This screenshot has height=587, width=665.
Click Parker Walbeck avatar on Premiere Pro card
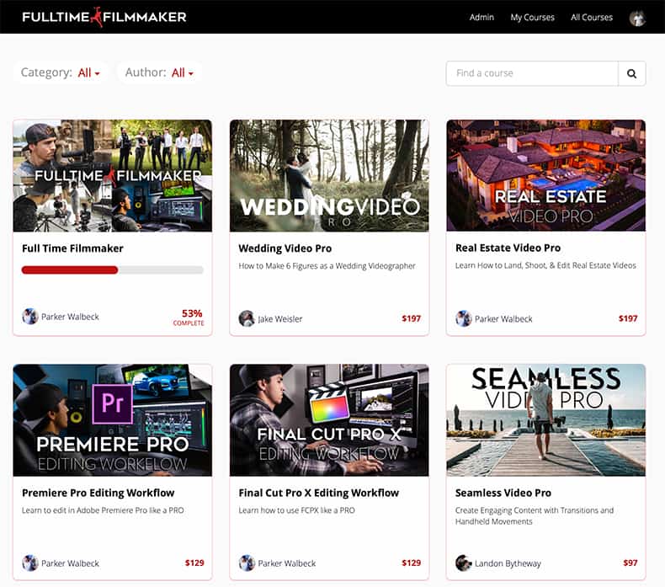30,563
